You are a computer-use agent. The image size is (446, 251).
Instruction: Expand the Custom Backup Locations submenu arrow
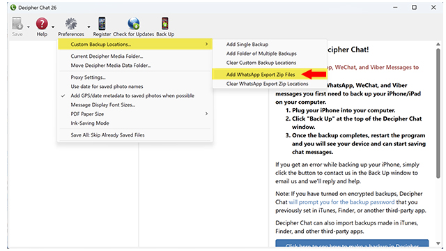click(206, 44)
